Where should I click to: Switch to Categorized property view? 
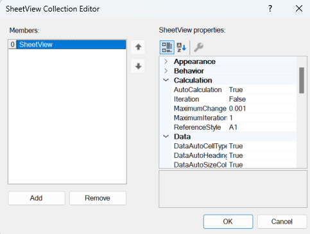coord(167,47)
